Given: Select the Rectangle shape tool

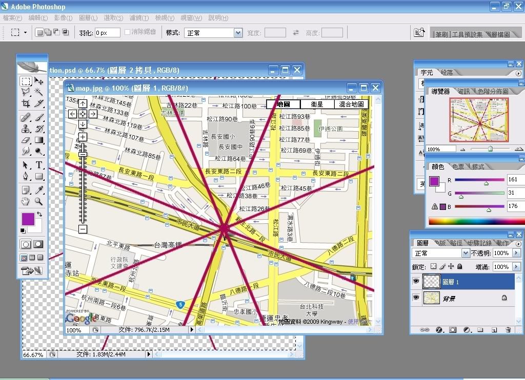Looking at the screenshot, I should coord(39,176).
